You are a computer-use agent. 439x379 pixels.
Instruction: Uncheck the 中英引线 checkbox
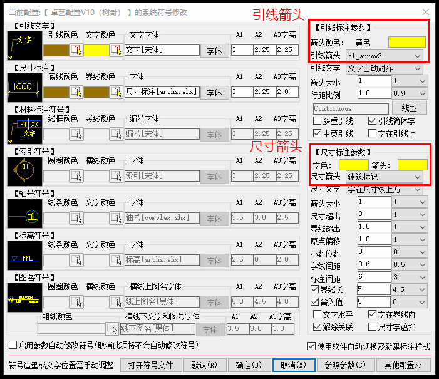(x=318, y=133)
